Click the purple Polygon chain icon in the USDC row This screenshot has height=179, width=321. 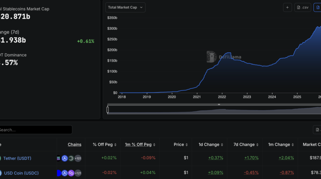click(x=71, y=173)
